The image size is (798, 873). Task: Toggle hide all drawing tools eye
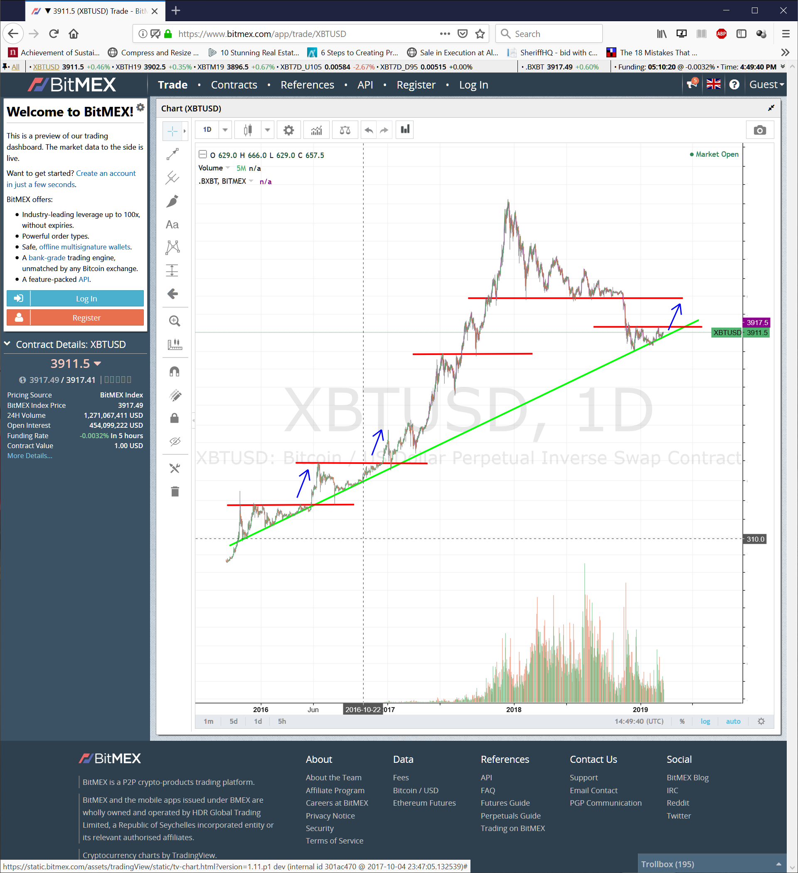[175, 441]
